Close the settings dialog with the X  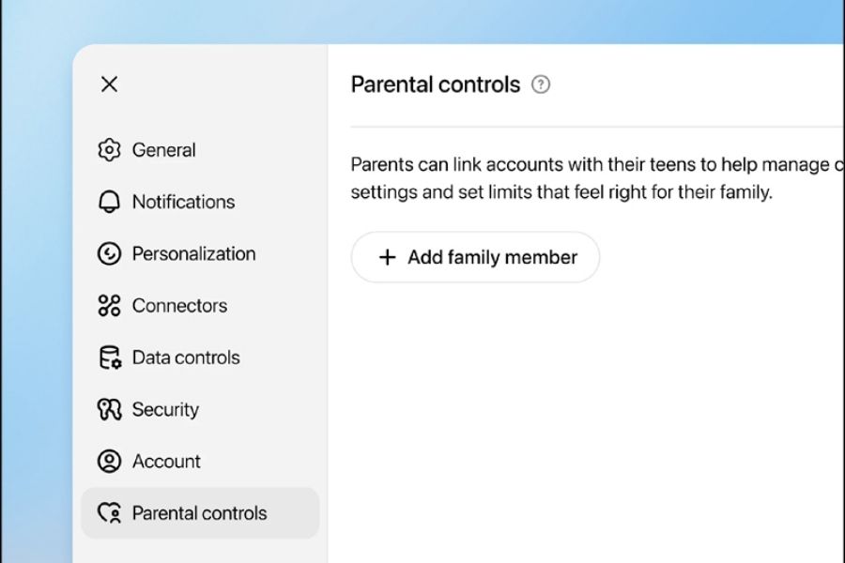coord(109,84)
